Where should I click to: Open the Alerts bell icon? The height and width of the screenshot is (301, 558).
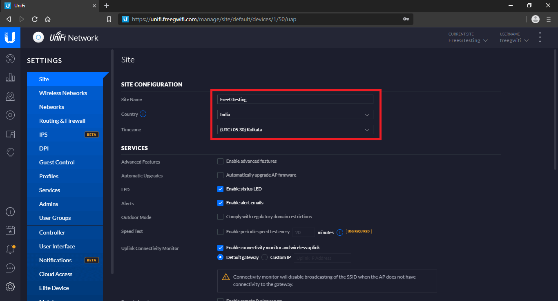10,249
